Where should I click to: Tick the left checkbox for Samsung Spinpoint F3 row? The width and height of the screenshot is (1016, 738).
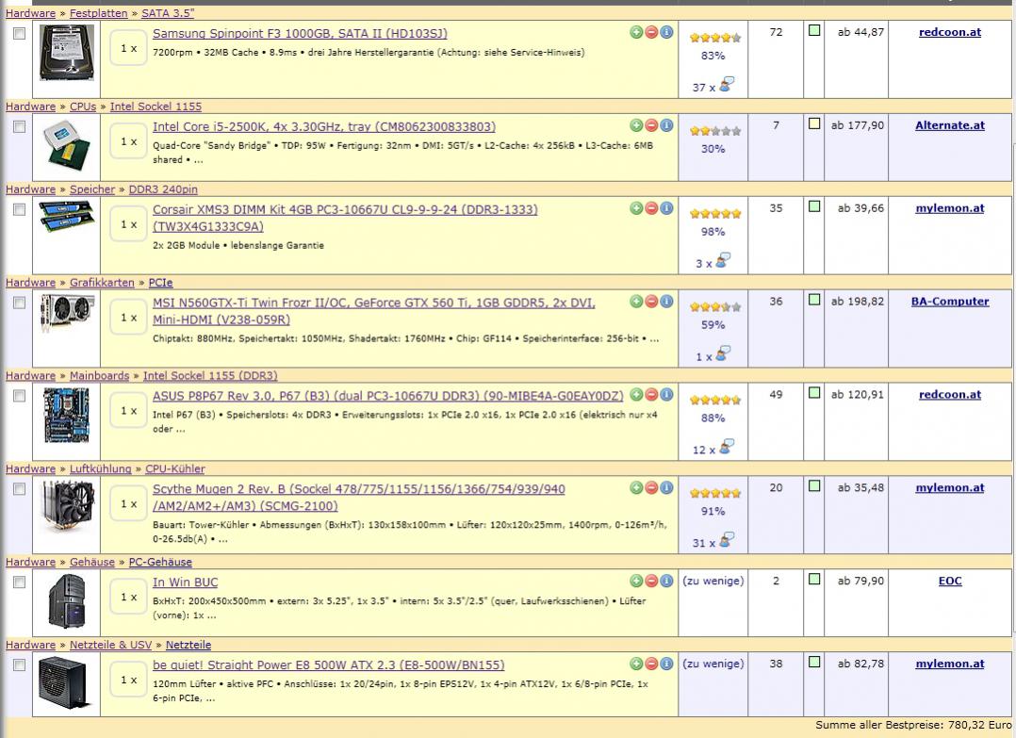coord(20,34)
